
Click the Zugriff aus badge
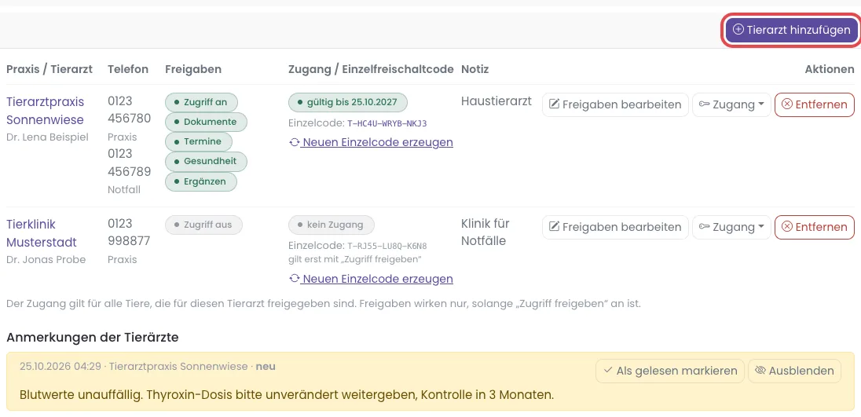pos(203,225)
